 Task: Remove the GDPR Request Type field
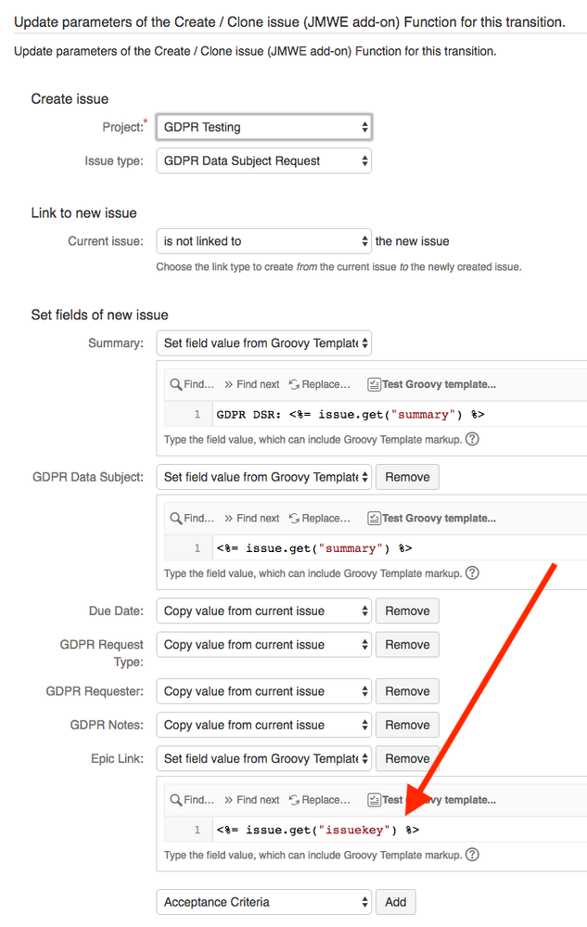(407, 644)
